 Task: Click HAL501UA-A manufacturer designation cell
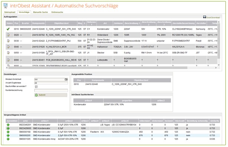tap(178, 47)
